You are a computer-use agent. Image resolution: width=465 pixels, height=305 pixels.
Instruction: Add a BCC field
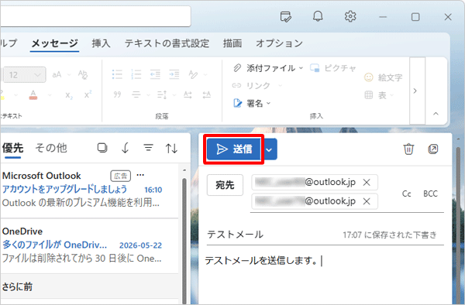coord(430,194)
